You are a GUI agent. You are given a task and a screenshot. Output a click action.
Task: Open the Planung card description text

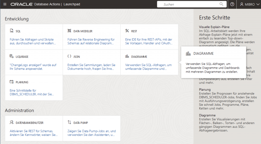pos(32,92)
